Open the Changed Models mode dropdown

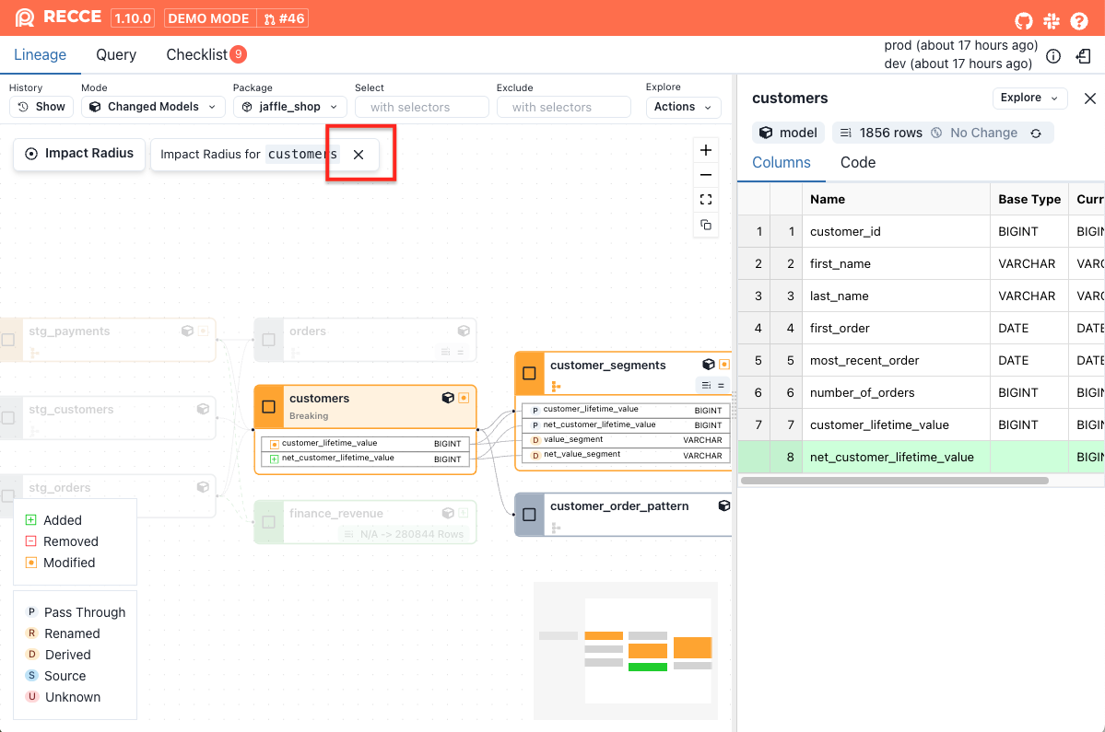coord(153,107)
